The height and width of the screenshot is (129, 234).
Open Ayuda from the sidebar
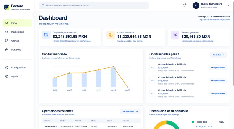[x=17, y=76]
